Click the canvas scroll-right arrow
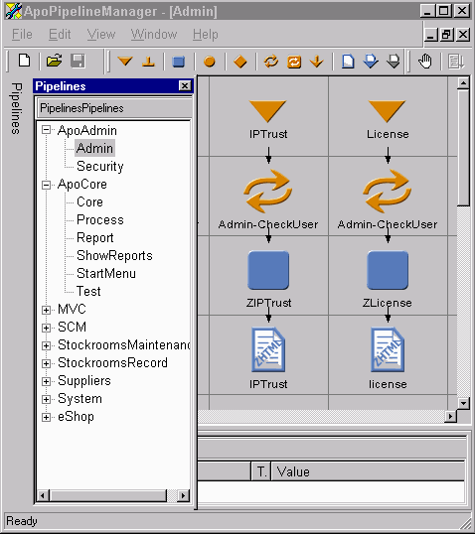This screenshot has height=534, width=475. (x=451, y=416)
